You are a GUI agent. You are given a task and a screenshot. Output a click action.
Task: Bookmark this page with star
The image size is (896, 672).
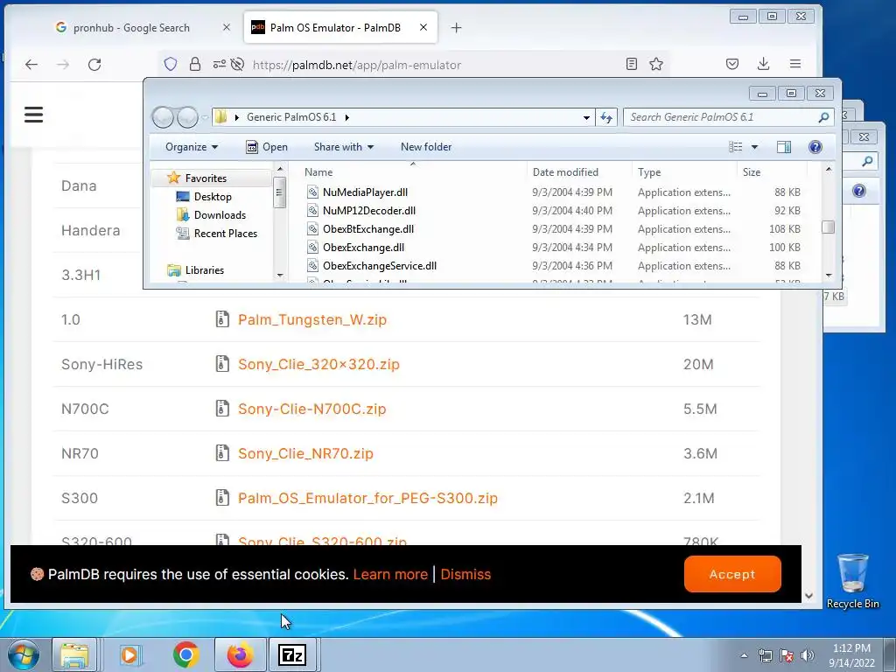point(656,64)
